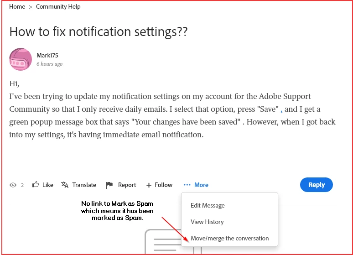The height and width of the screenshot is (255, 353).
Task: Select View History menu entry
Action: click(x=207, y=222)
